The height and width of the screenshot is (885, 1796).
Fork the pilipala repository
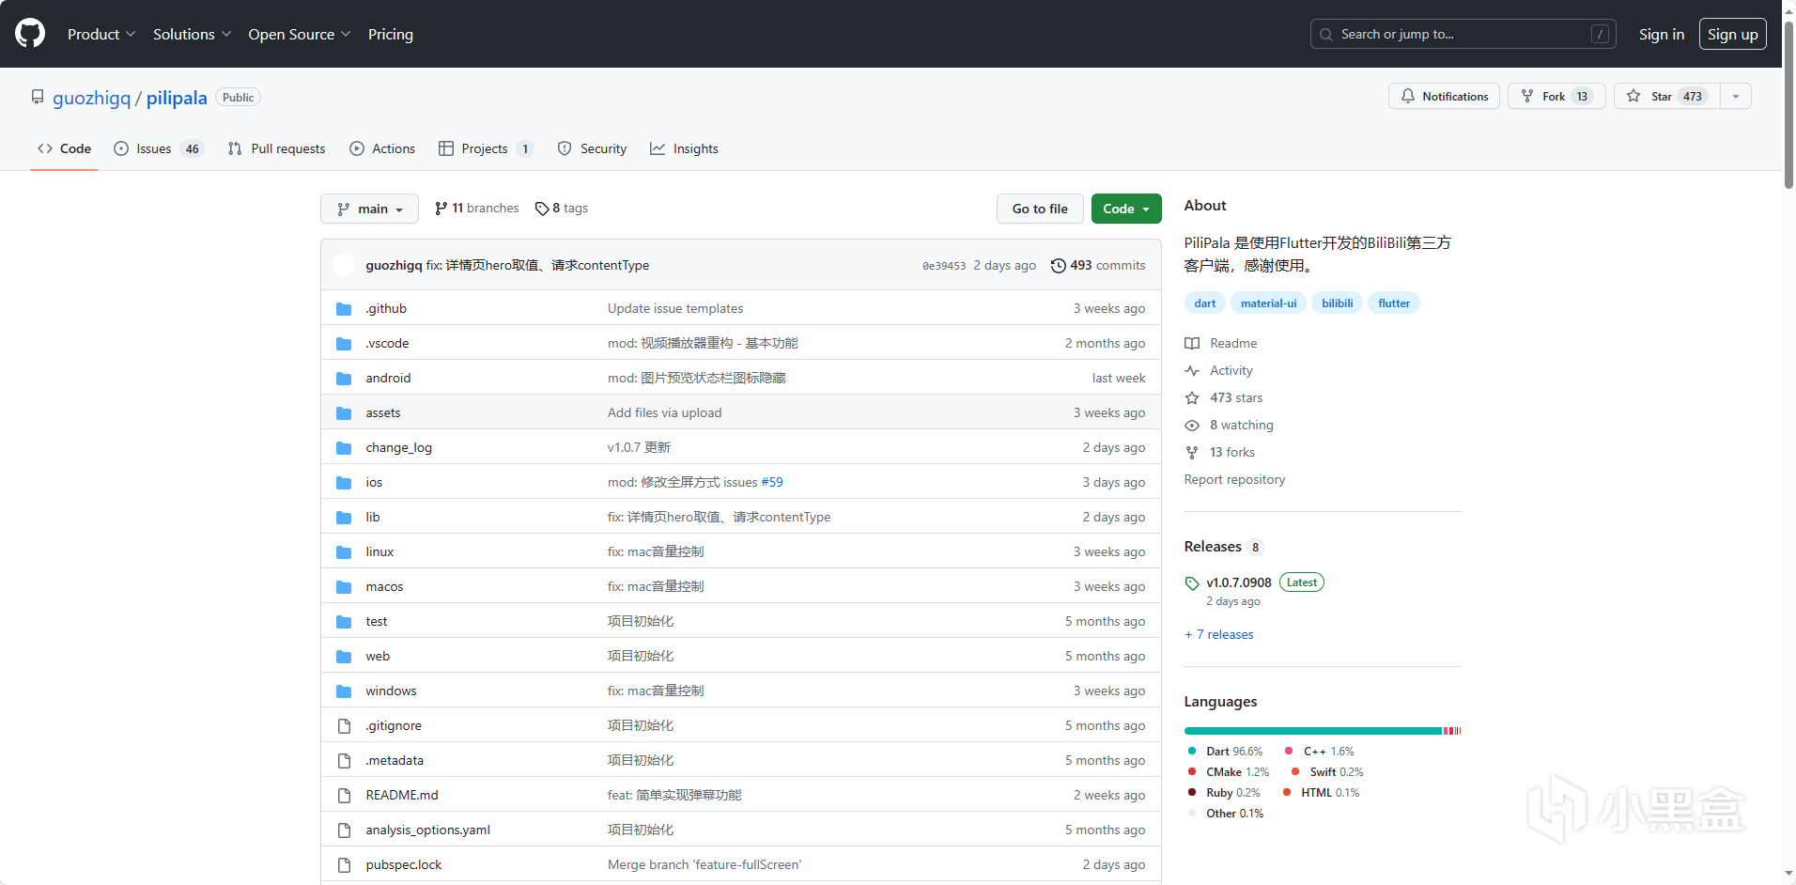(1556, 96)
